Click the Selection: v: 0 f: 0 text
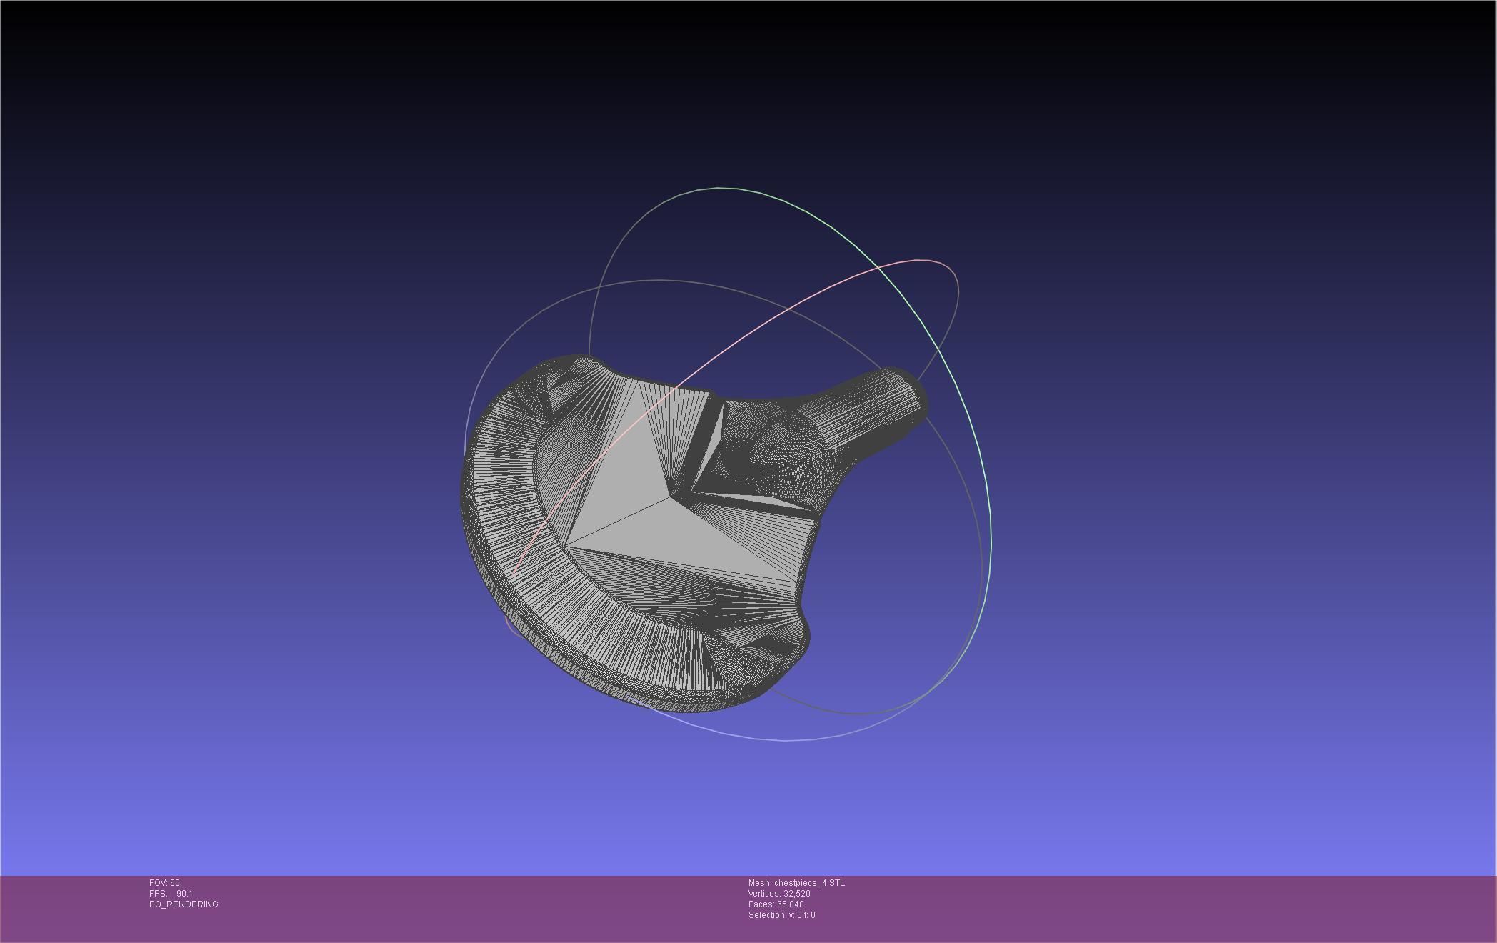Image resolution: width=1497 pixels, height=943 pixels. point(781,915)
